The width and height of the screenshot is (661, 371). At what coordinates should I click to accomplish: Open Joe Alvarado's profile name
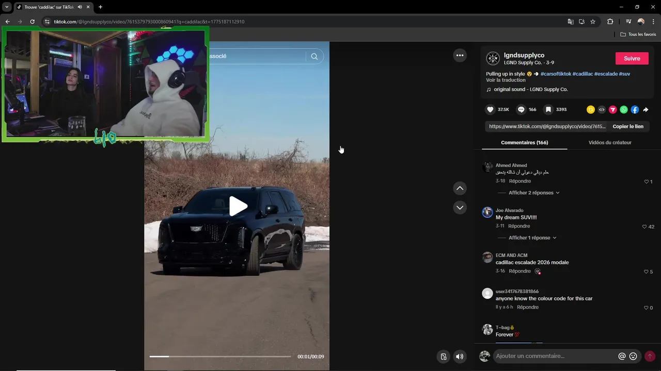(509, 210)
